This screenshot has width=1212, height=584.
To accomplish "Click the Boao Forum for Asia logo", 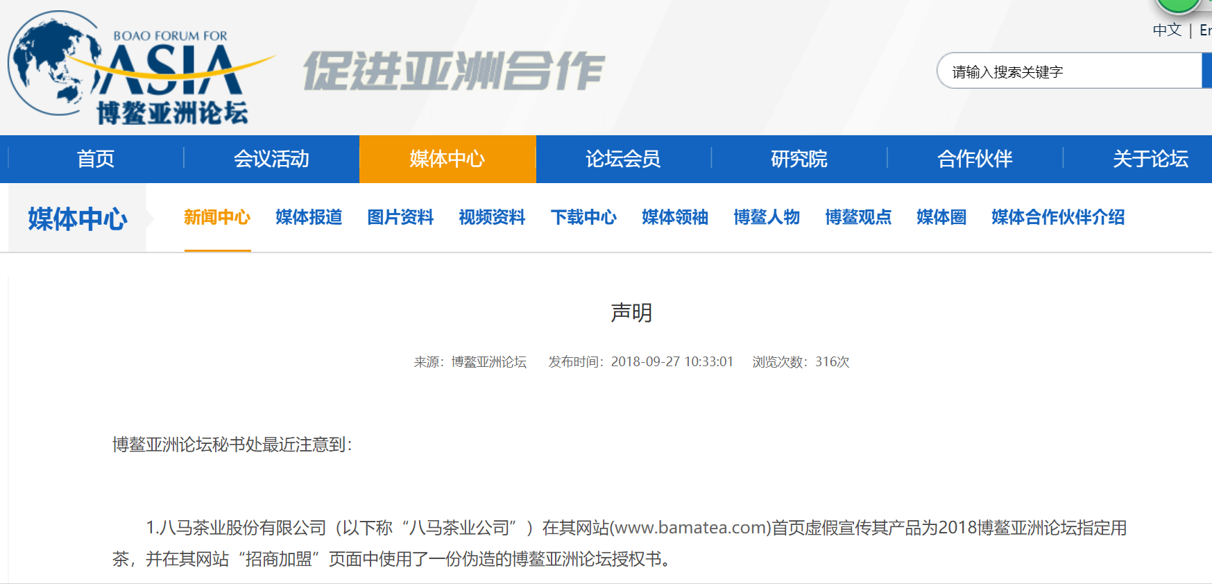I will coord(141,68).
